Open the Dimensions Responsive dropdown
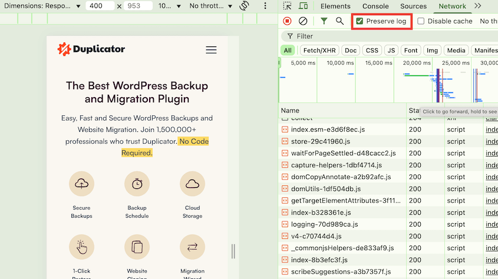Viewport: 498px width, 279px height. pyautogui.click(x=42, y=6)
